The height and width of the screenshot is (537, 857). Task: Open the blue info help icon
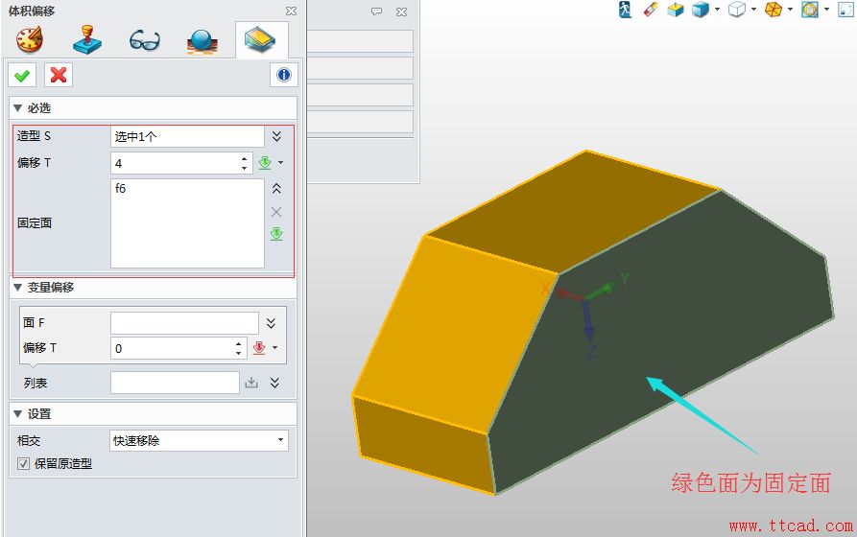(x=284, y=76)
